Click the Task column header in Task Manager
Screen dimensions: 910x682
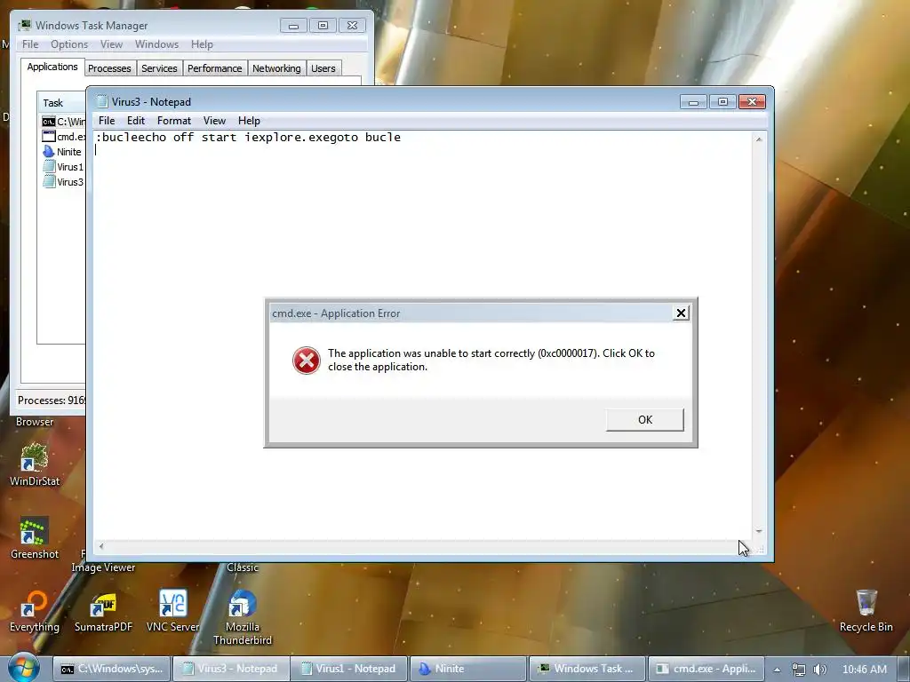coord(61,103)
